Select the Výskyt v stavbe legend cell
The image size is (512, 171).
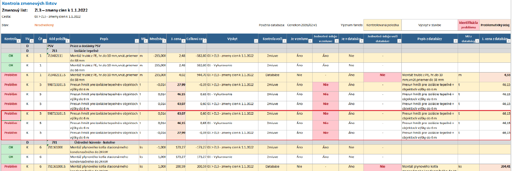[x=429, y=25]
